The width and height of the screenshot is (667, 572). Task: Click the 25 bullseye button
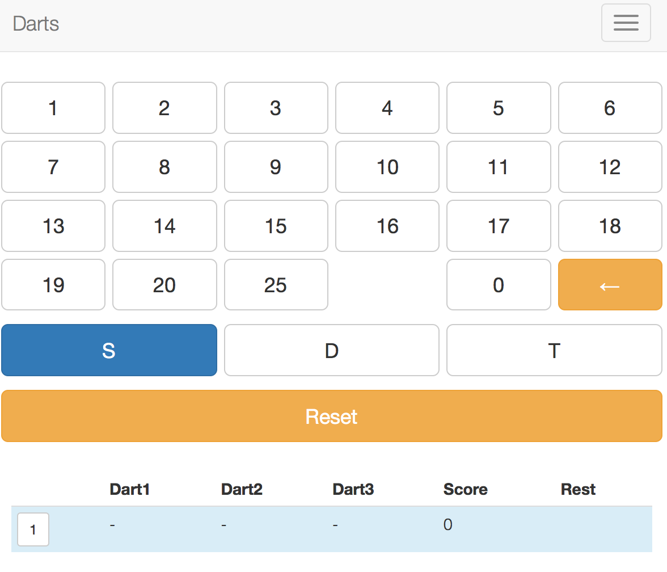point(276,285)
